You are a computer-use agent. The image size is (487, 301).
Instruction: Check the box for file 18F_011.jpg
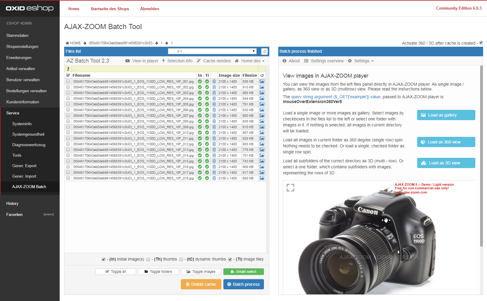[x=68, y=138]
